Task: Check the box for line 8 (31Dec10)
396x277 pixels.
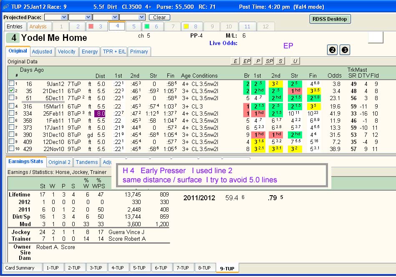Action: [11, 134]
